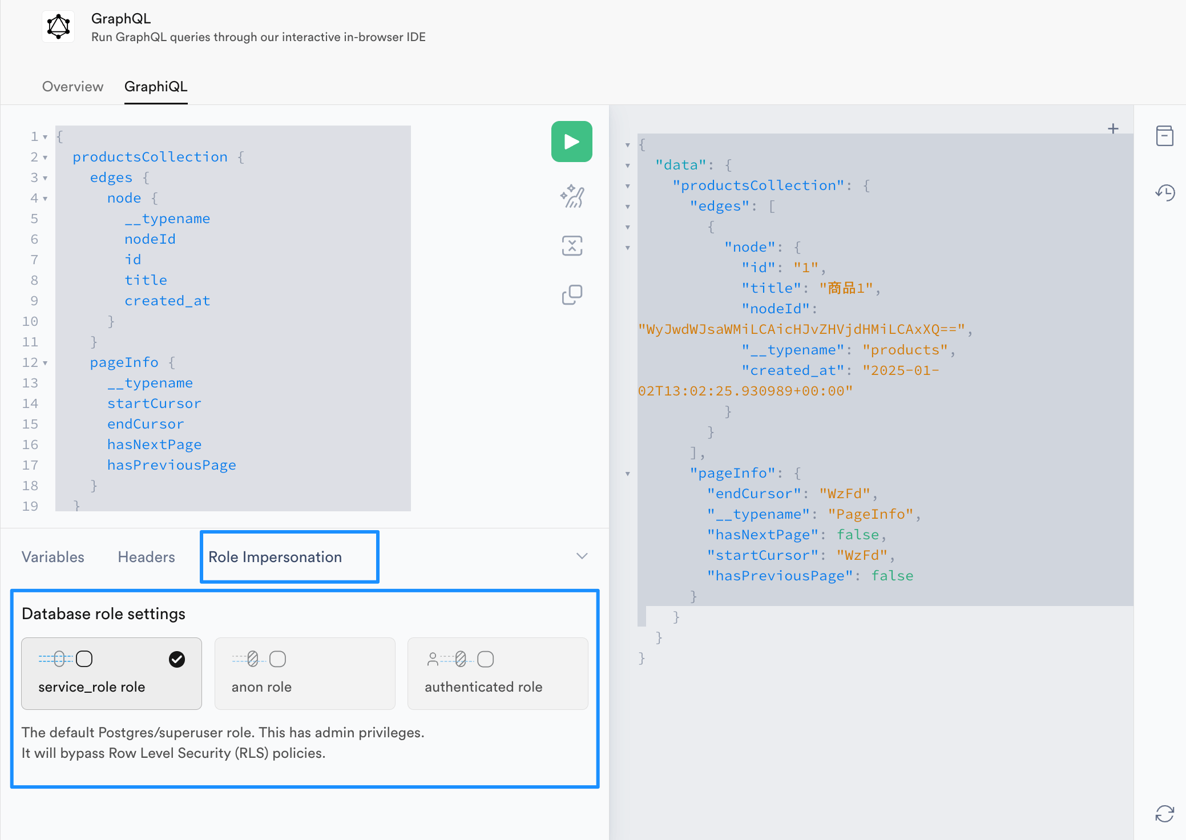The height and width of the screenshot is (840, 1186).
Task: Collapse the "data" object in response
Action: 628,165
